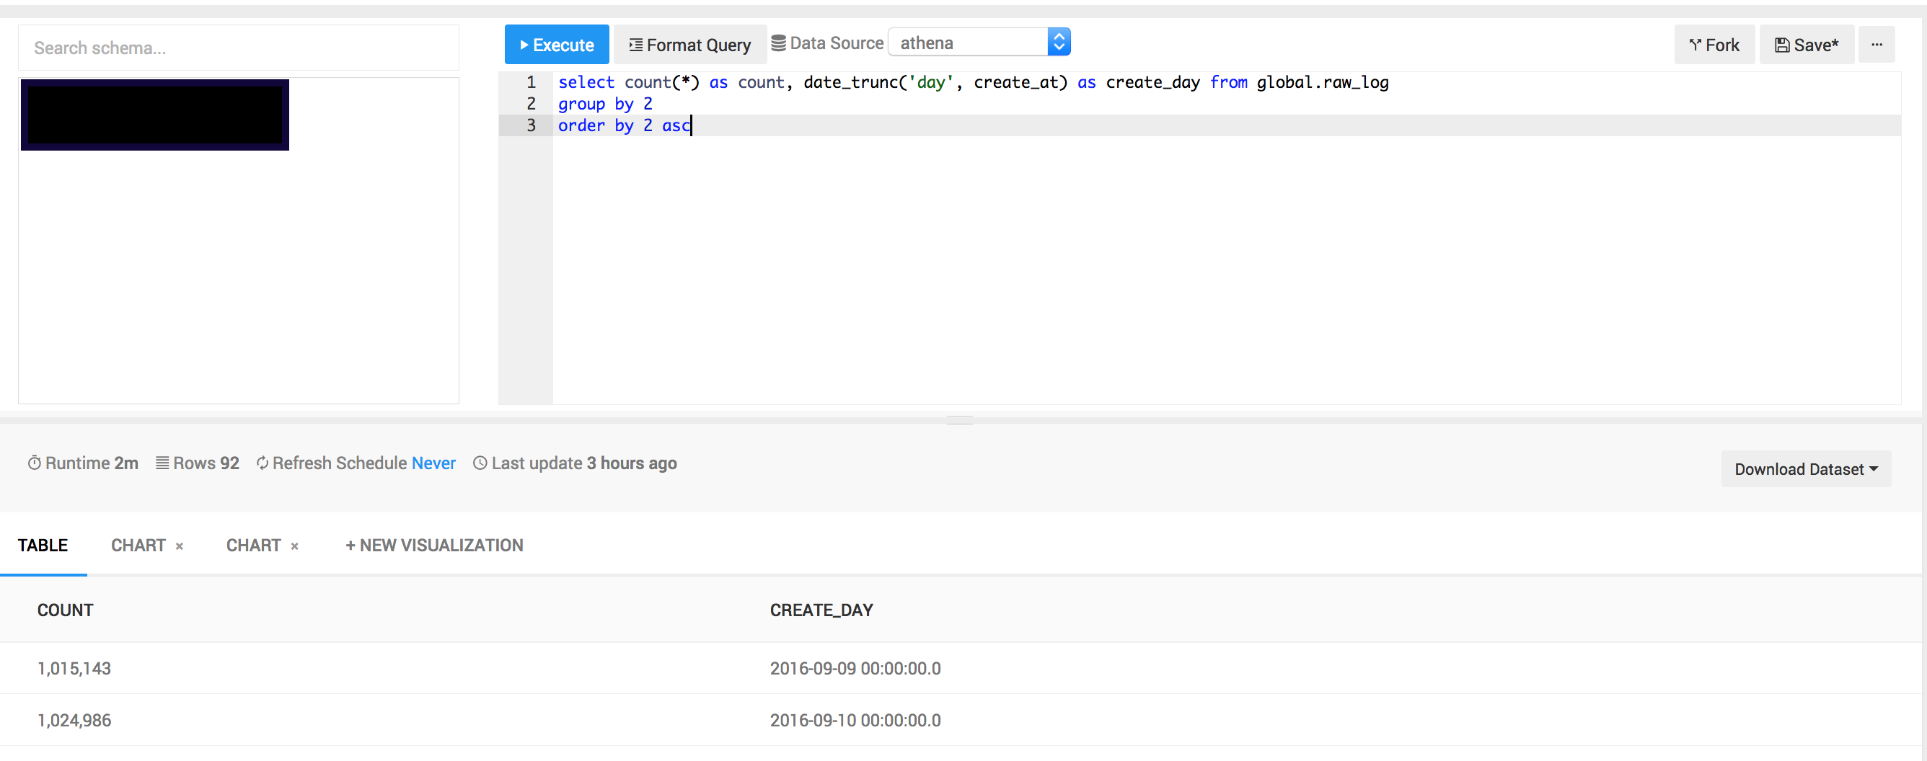Open the three-dots more options menu

(1876, 45)
